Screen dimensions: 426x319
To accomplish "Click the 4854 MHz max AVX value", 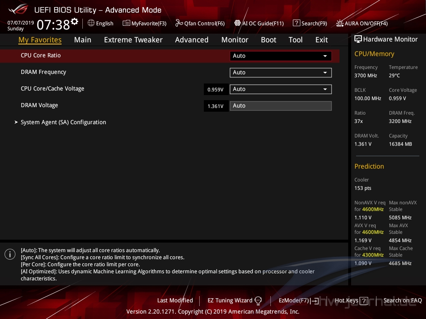I will [x=400, y=240].
